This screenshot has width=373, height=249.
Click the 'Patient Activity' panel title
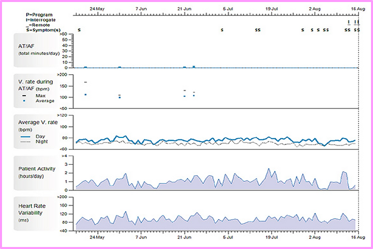point(37,169)
